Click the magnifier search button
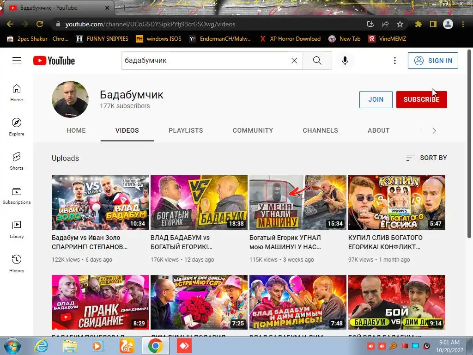The width and height of the screenshot is (473, 355). 317,61
